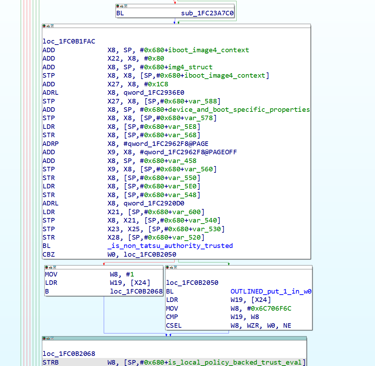Click loc_1FC0B2068 operand in the B instruction
This screenshot has height=366, width=375.
coord(136,291)
